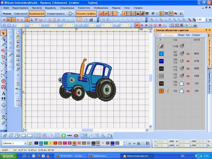Toggle the Вышивальный mode button

(37, 13)
